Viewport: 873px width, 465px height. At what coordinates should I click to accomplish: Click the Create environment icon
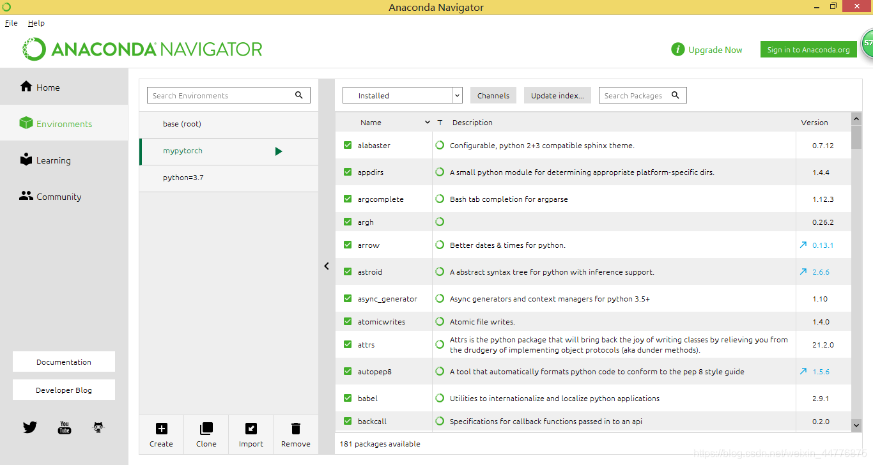(x=162, y=429)
